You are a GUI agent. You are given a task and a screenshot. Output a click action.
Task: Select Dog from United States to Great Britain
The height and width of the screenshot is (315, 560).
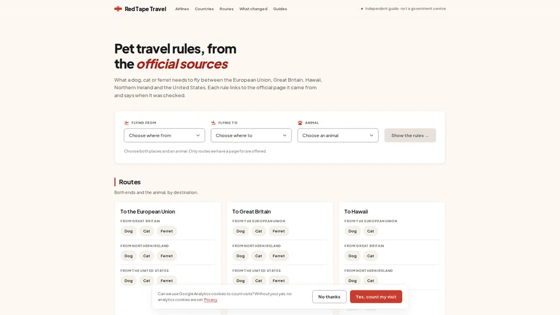[x=240, y=281]
